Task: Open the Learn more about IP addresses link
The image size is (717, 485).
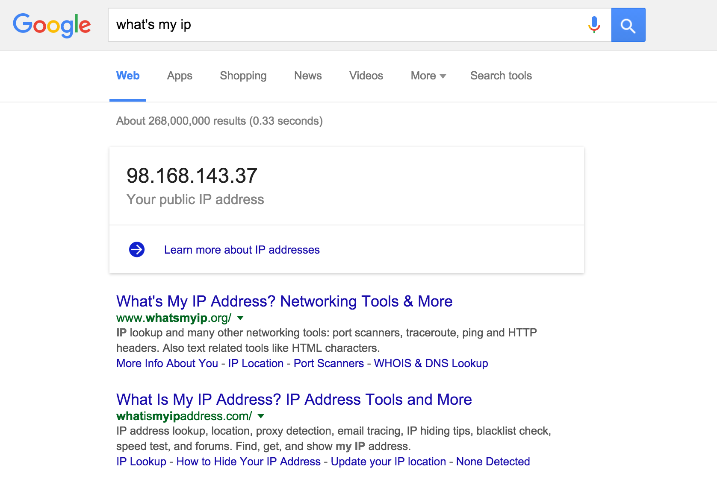Action: pyautogui.click(x=242, y=249)
